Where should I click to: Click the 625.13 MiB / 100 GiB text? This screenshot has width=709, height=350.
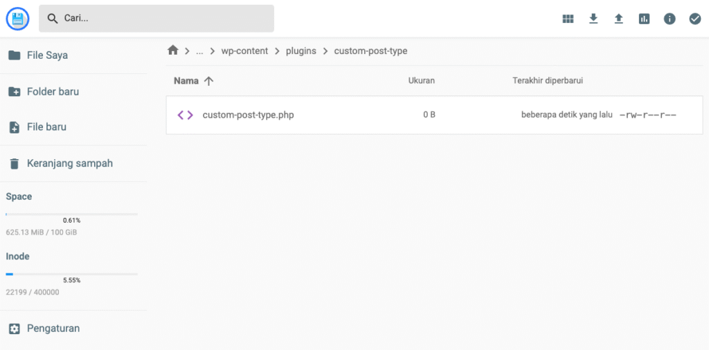[x=41, y=232]
